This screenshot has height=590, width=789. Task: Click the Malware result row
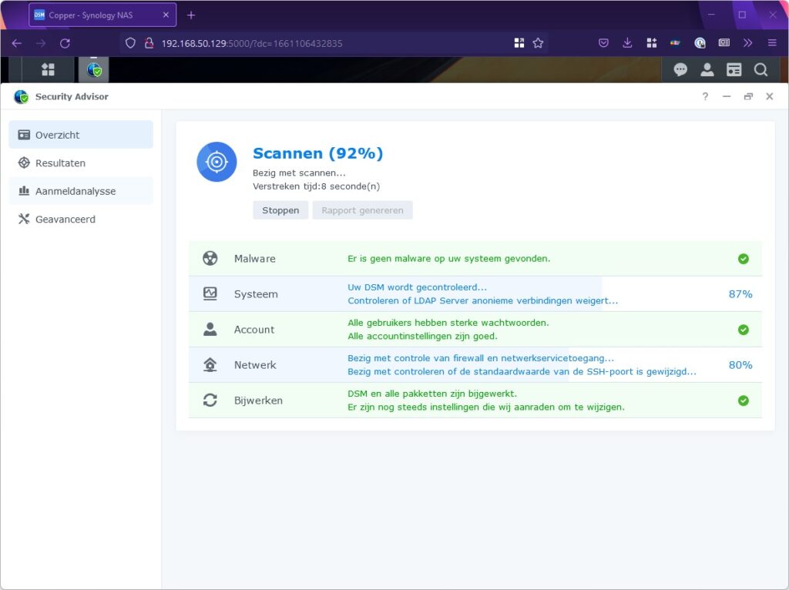coord(475,259)
